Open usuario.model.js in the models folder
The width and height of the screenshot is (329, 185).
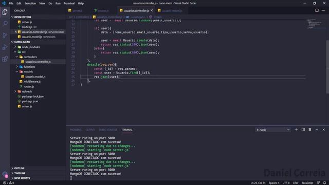point(35,77)
